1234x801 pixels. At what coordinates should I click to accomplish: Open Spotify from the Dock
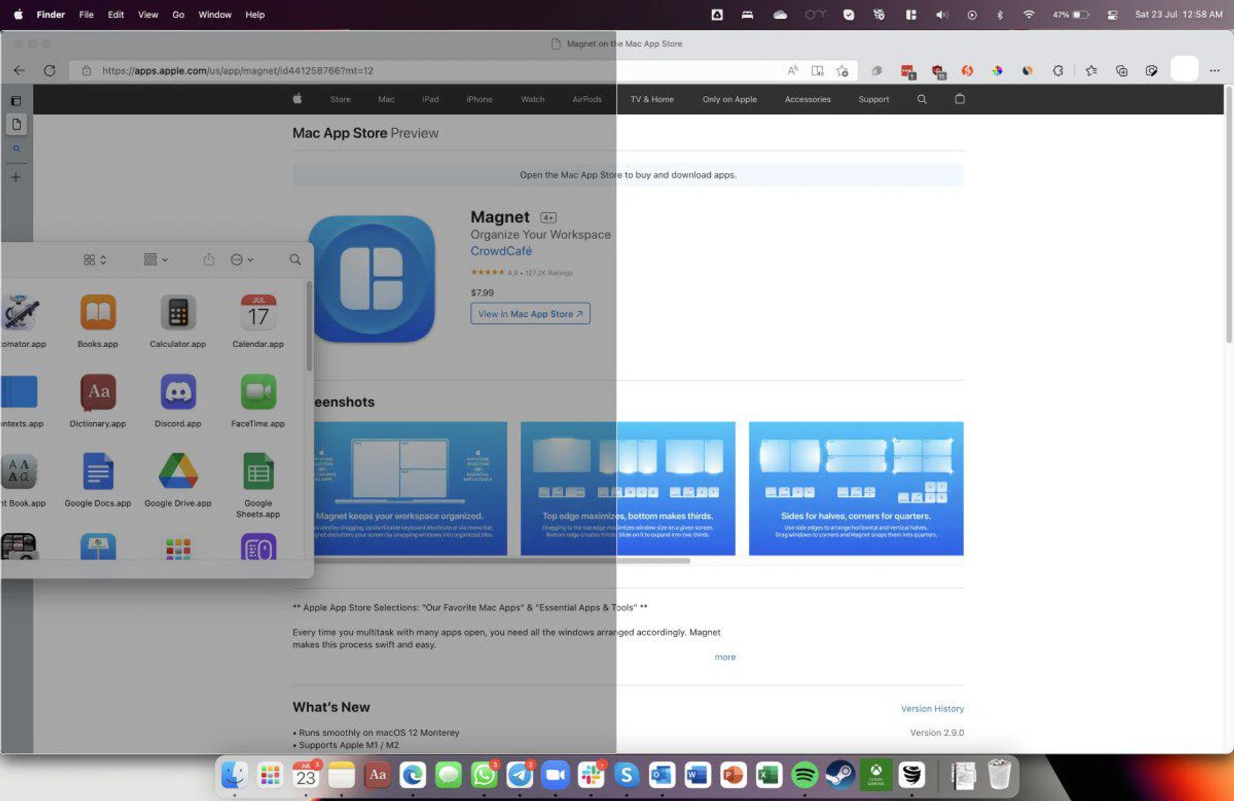[x=804, y=775]
